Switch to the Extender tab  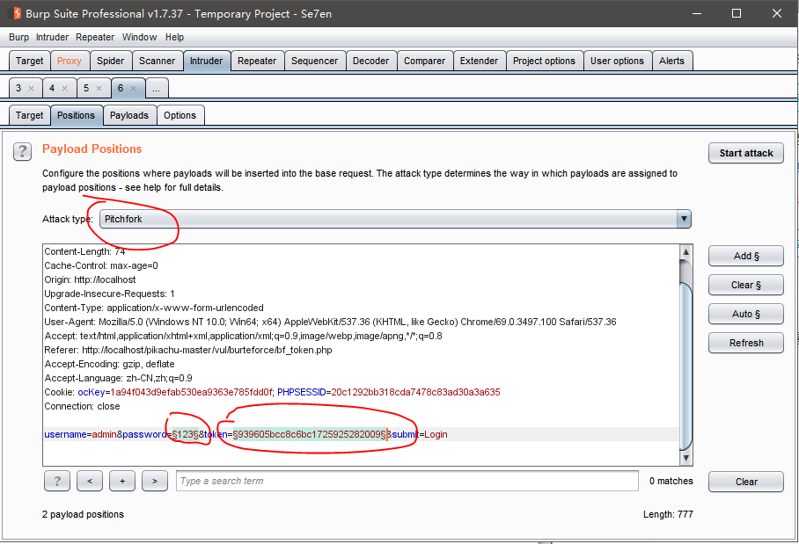coord(479,61)
